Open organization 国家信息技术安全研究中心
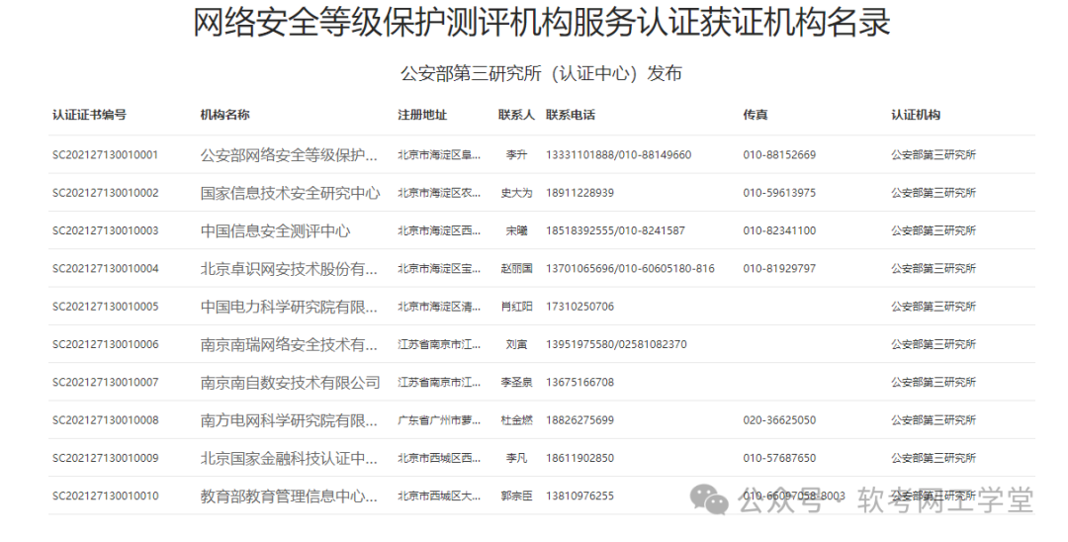This screenshot has width=1068, height=542. 290,194
